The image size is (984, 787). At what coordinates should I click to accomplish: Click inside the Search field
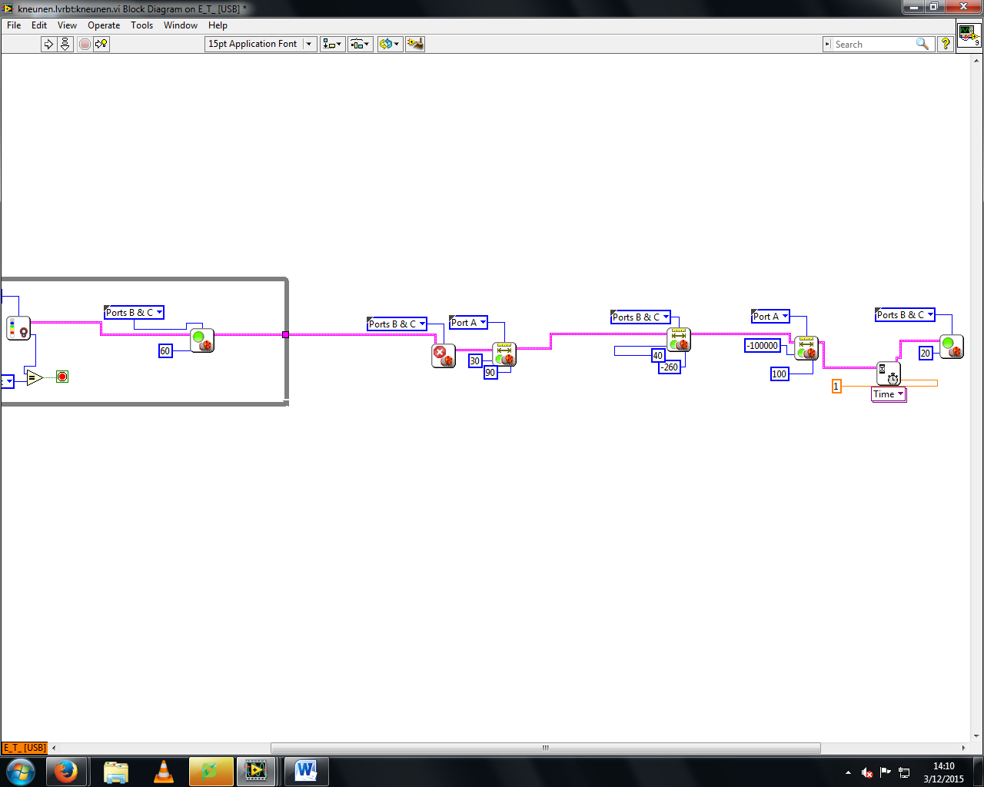tap(873, 45)
